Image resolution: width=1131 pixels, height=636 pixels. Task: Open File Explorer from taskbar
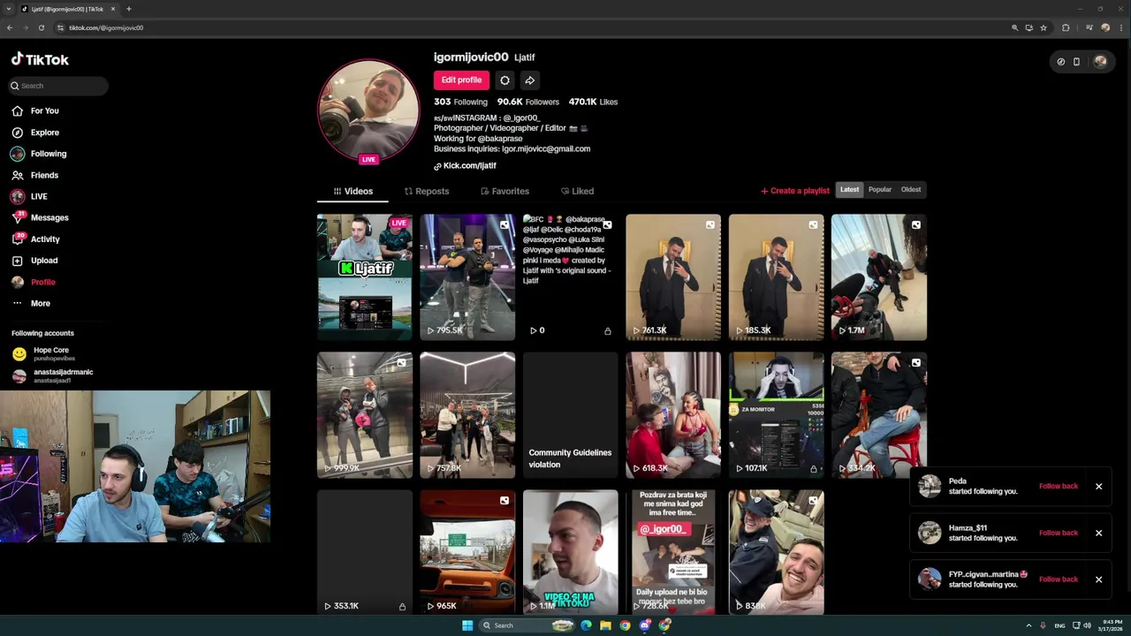[x=605, y=625]
